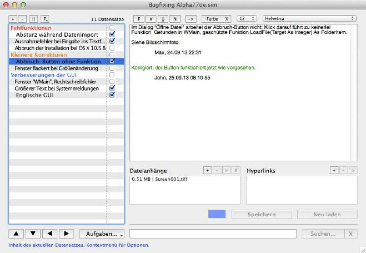Viewport: 366px width, 253px height.
Task: Open the 'Aufgaben...' dropdown button
Action: click(x=102, y=234)
